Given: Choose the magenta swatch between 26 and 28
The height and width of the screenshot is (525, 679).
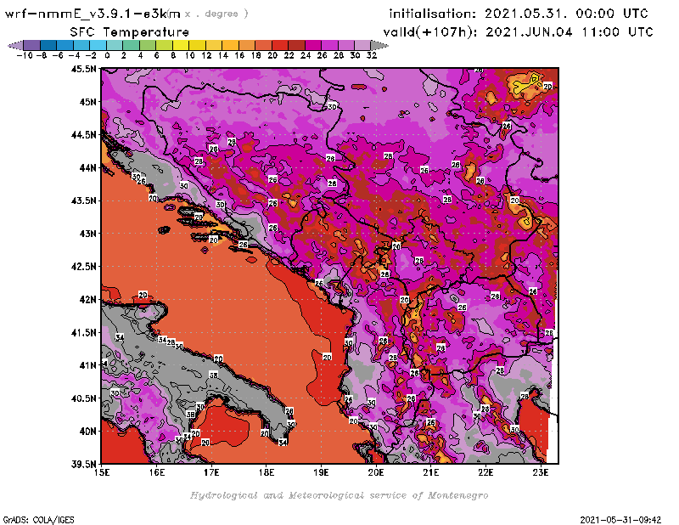Looking at the screenshot, I should coord(329,44).
